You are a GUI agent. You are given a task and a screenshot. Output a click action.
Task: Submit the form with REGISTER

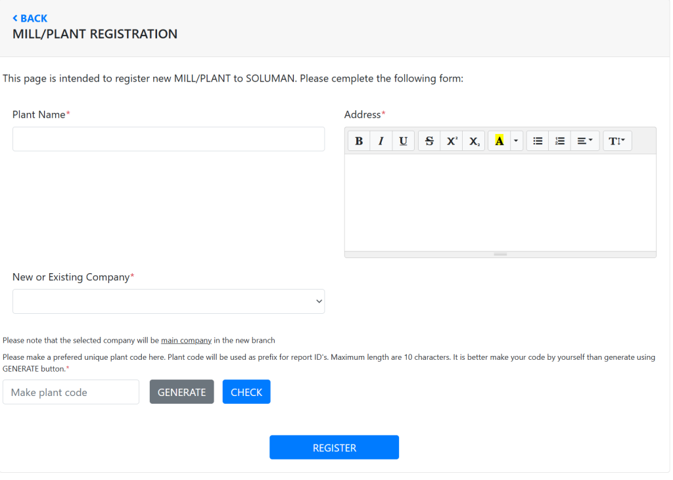[x=334, y=447]
